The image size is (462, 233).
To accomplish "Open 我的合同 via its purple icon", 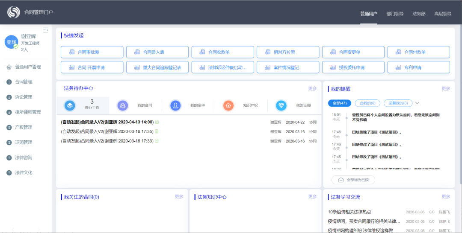I will [x=123, y=105].
